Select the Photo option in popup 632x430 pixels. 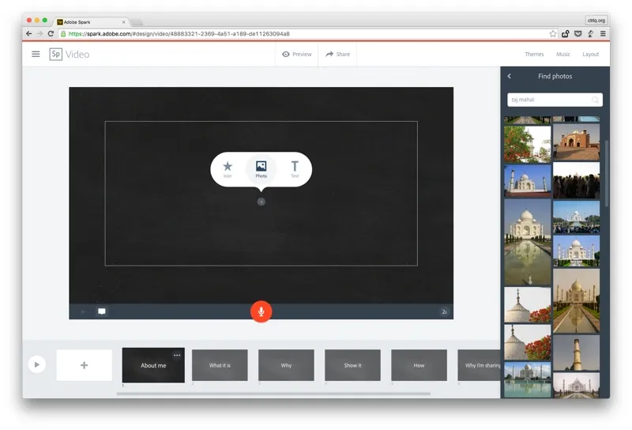point(261,168)
